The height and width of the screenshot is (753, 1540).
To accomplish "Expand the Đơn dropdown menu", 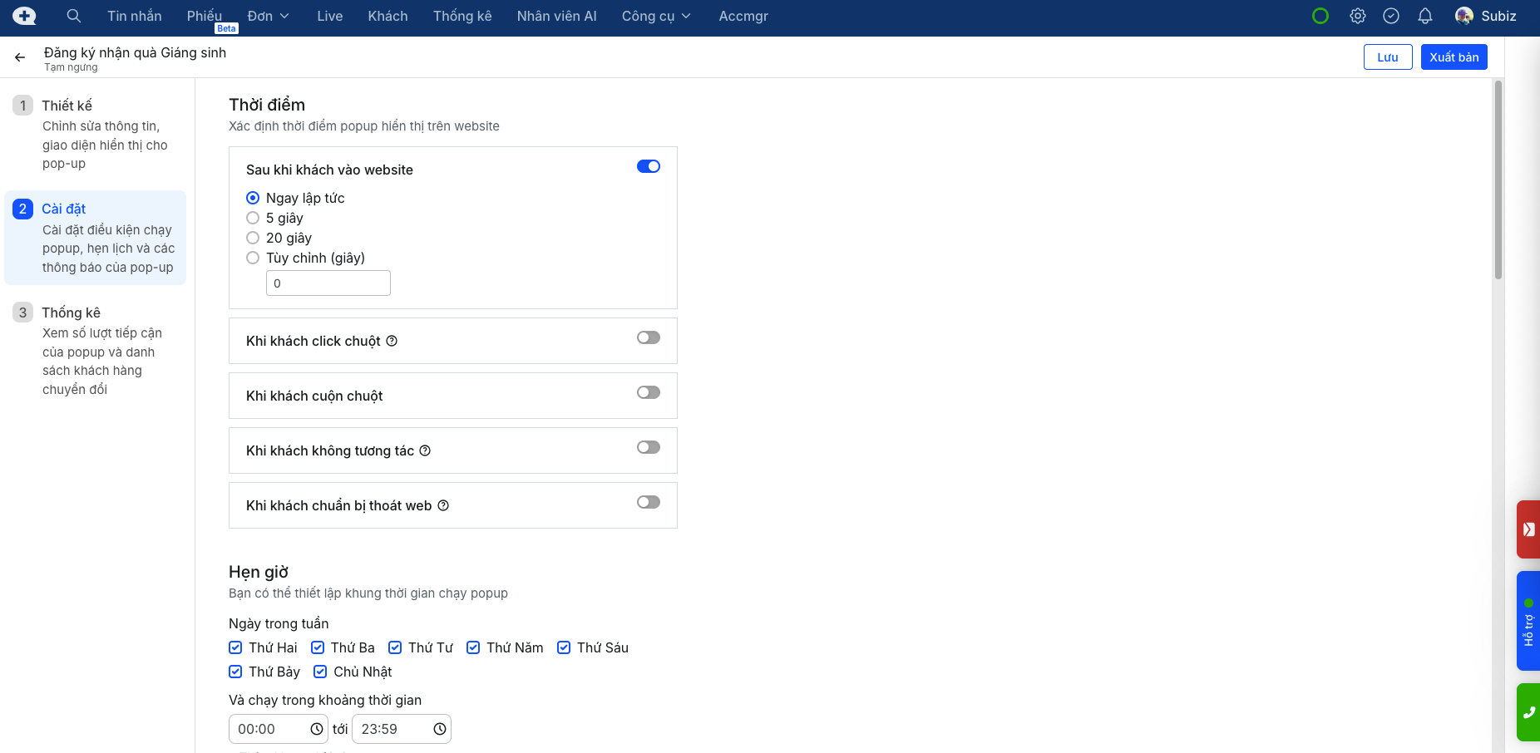I will [268, 16].
